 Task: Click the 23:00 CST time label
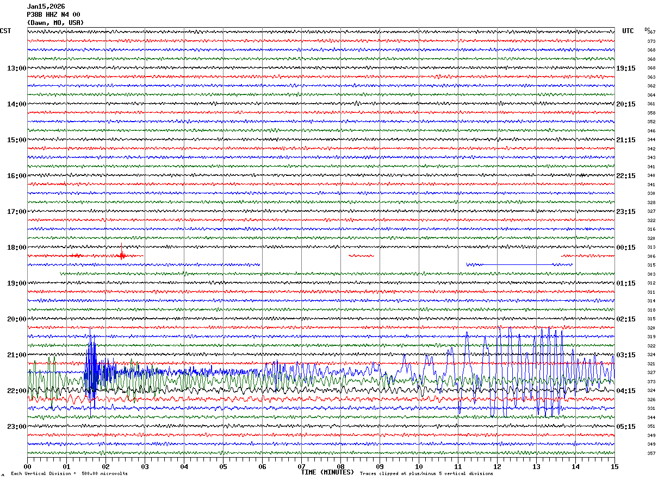(16, 427)
